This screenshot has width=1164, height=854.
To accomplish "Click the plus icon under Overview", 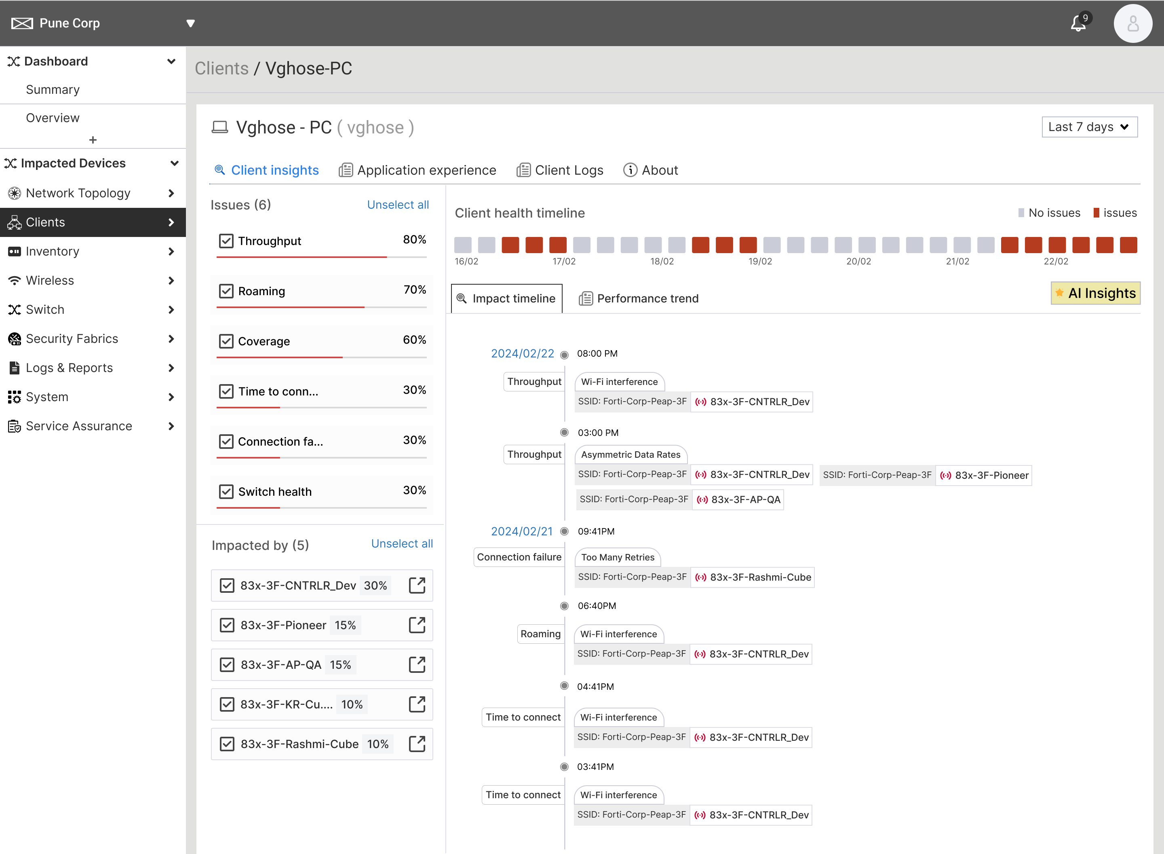I will 93,140.
